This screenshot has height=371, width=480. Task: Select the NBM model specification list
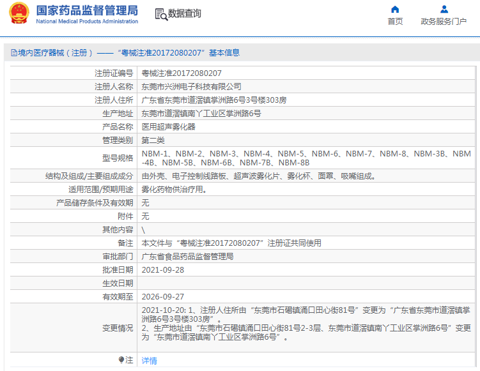pyautogui.click(x=306, y=158)
